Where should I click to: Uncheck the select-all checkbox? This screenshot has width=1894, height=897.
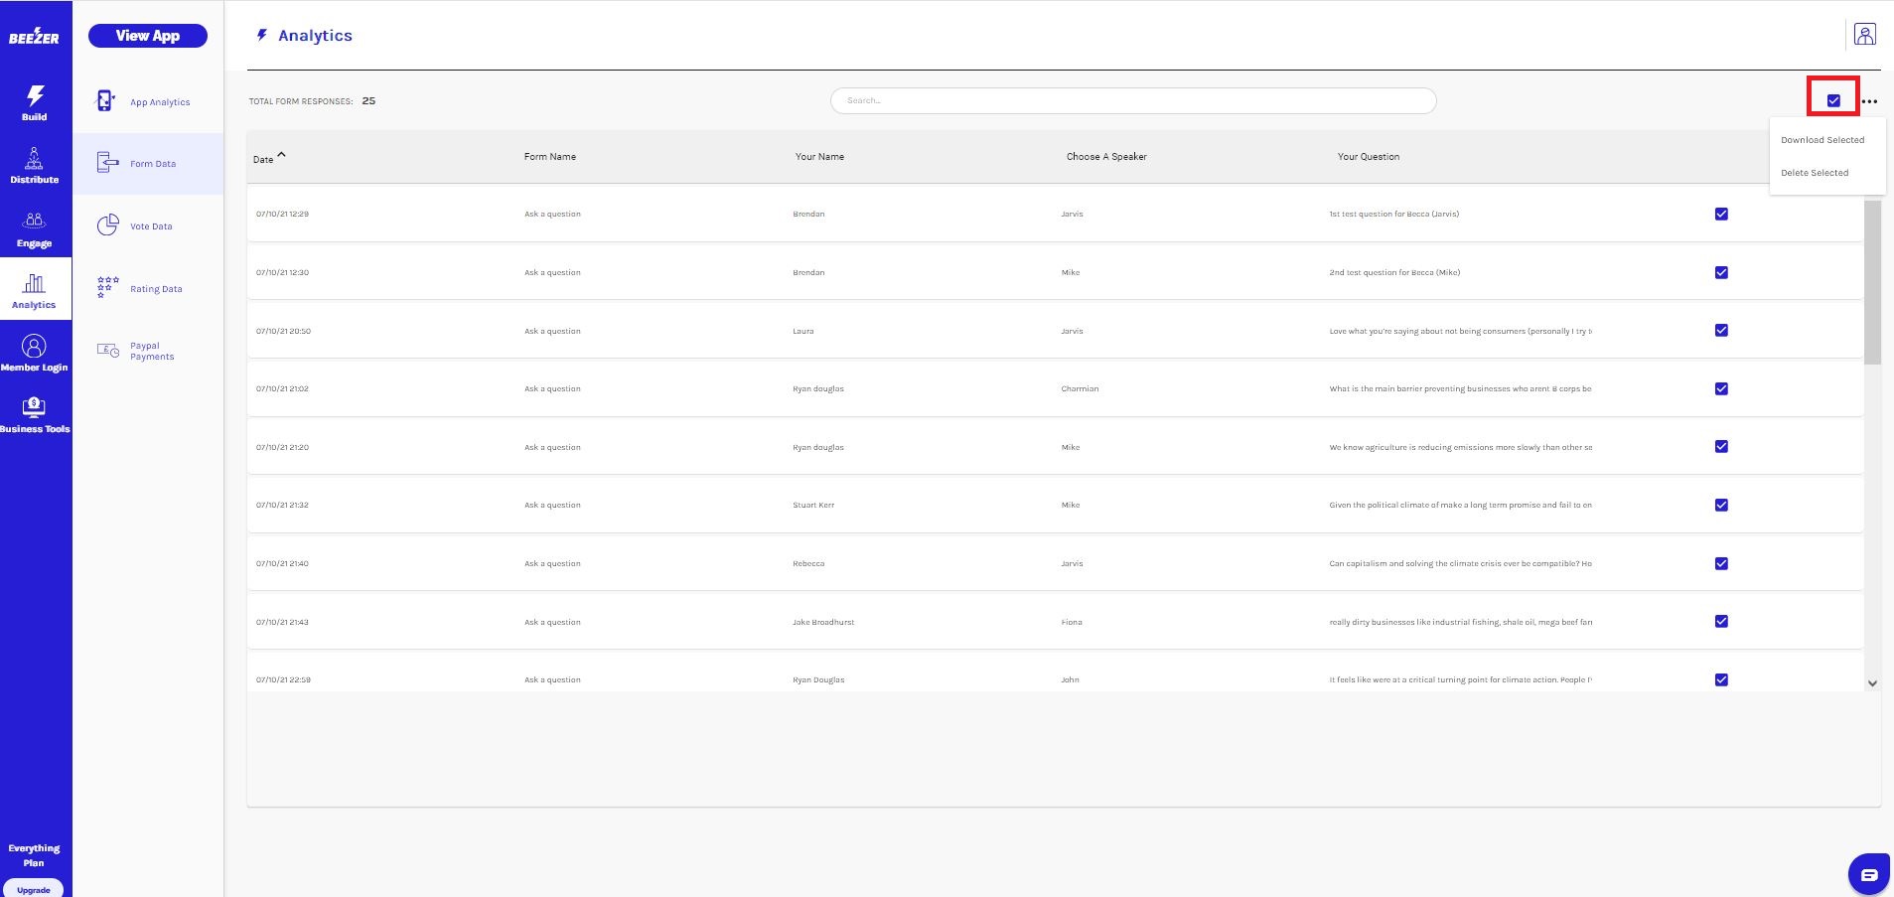click(x=1833, y=100)
